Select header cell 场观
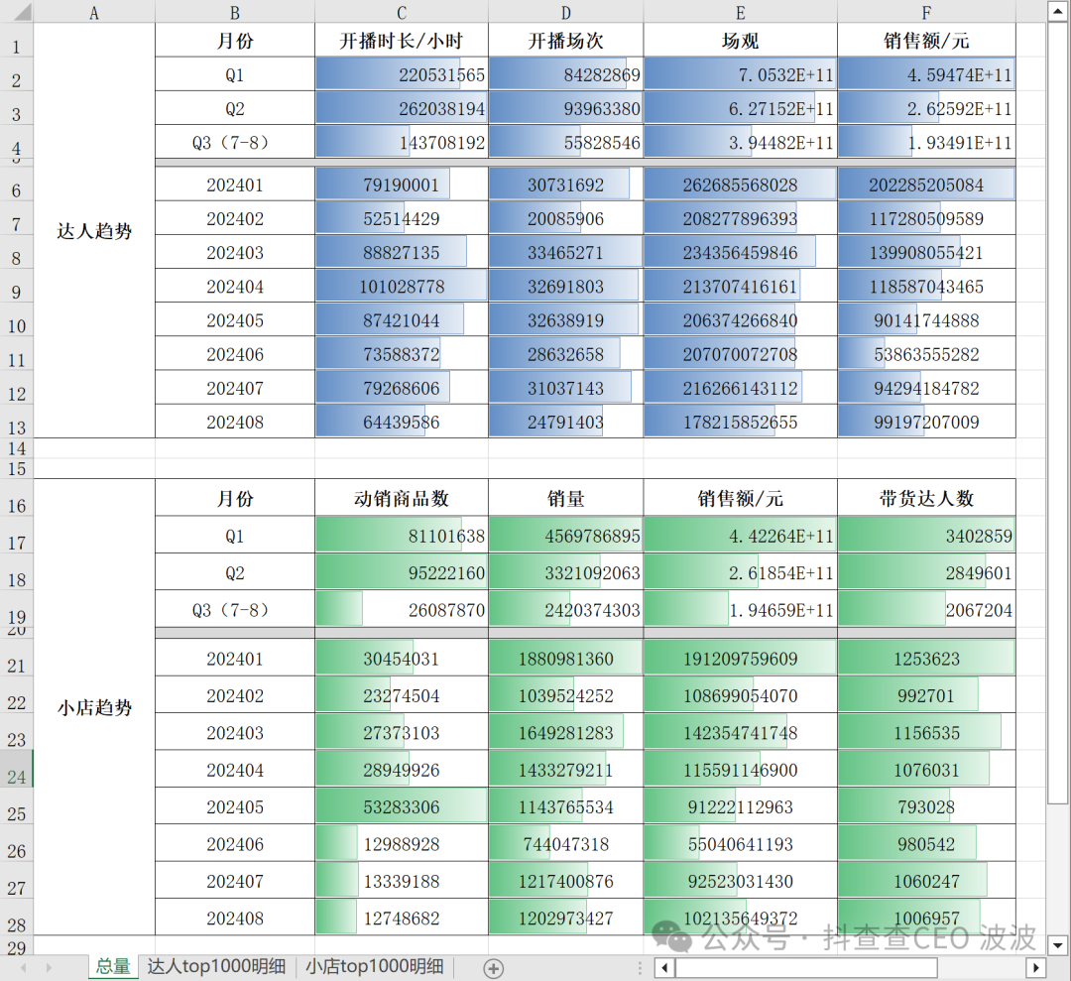This screenshot has width=1071, height=981. coord(741,41)
